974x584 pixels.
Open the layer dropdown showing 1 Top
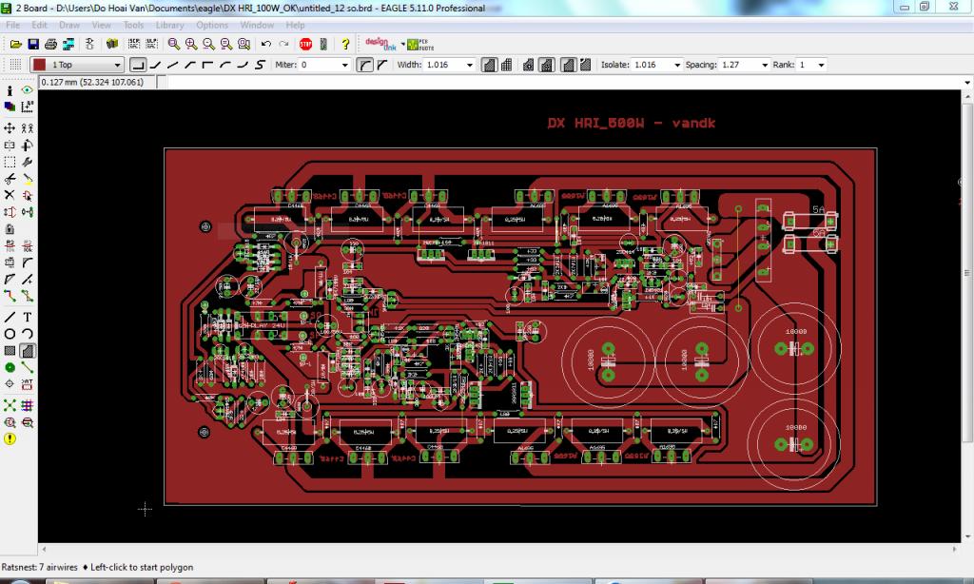(77, 65)
